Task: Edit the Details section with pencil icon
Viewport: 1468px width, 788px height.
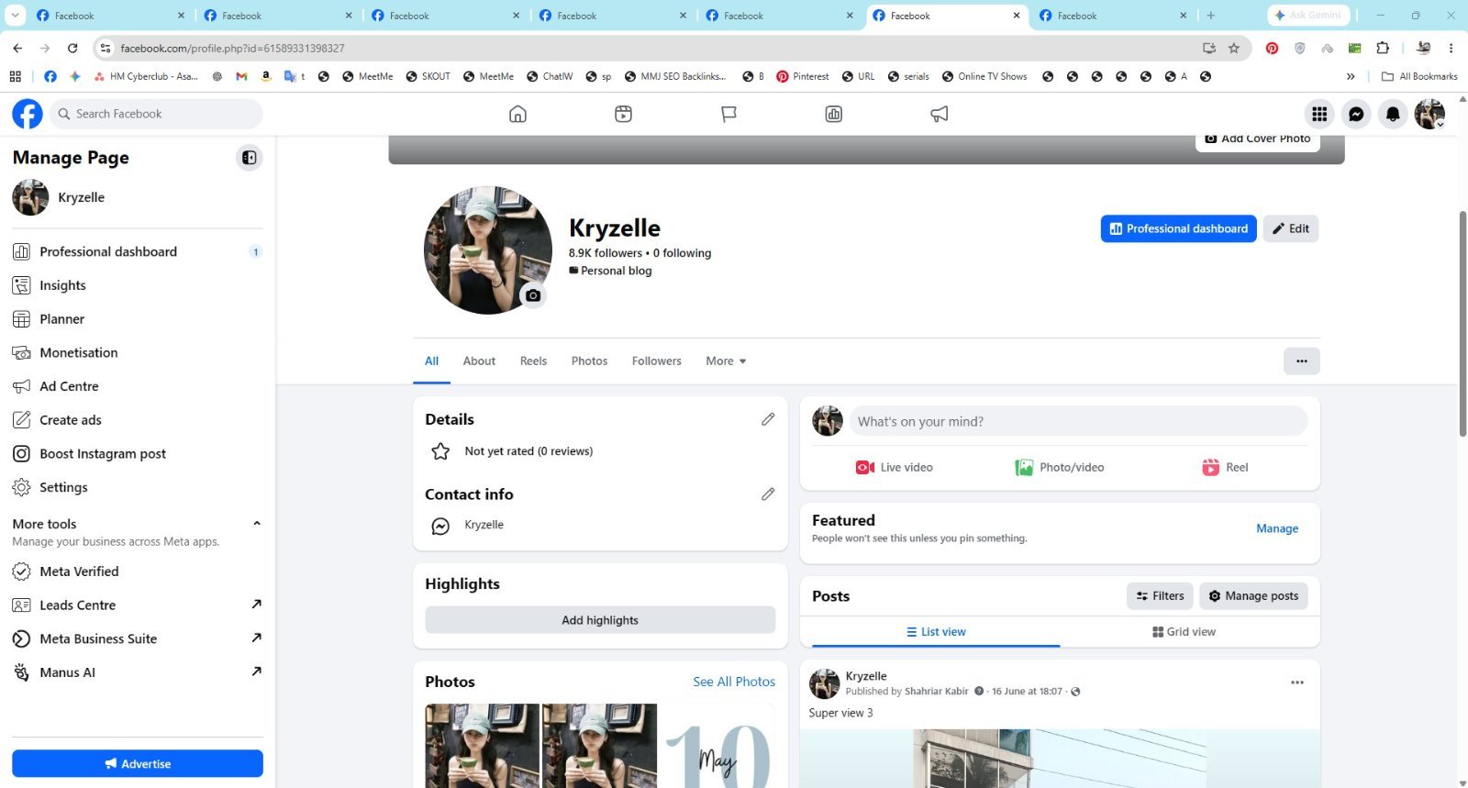Action: pos(768,419)
